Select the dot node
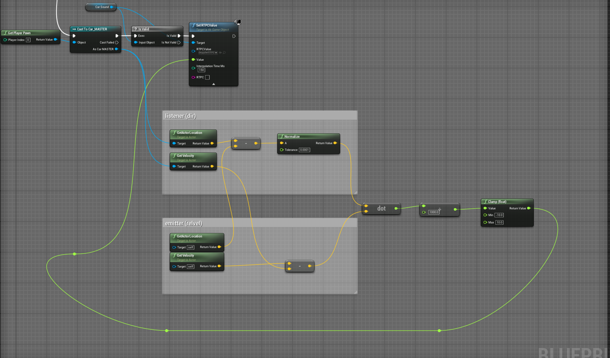The height and width of the screenshot is (358, 610). (x=381, y=208)
